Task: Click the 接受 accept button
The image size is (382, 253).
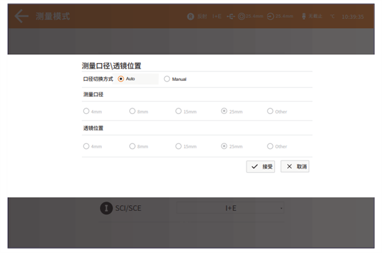Action: (x=260, y=166)
